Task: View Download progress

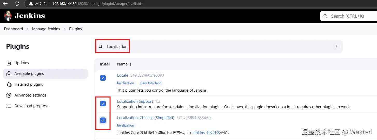Action: [x=45, y=106]
